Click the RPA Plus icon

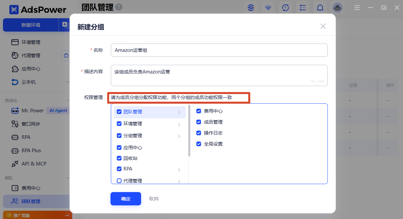15,151
